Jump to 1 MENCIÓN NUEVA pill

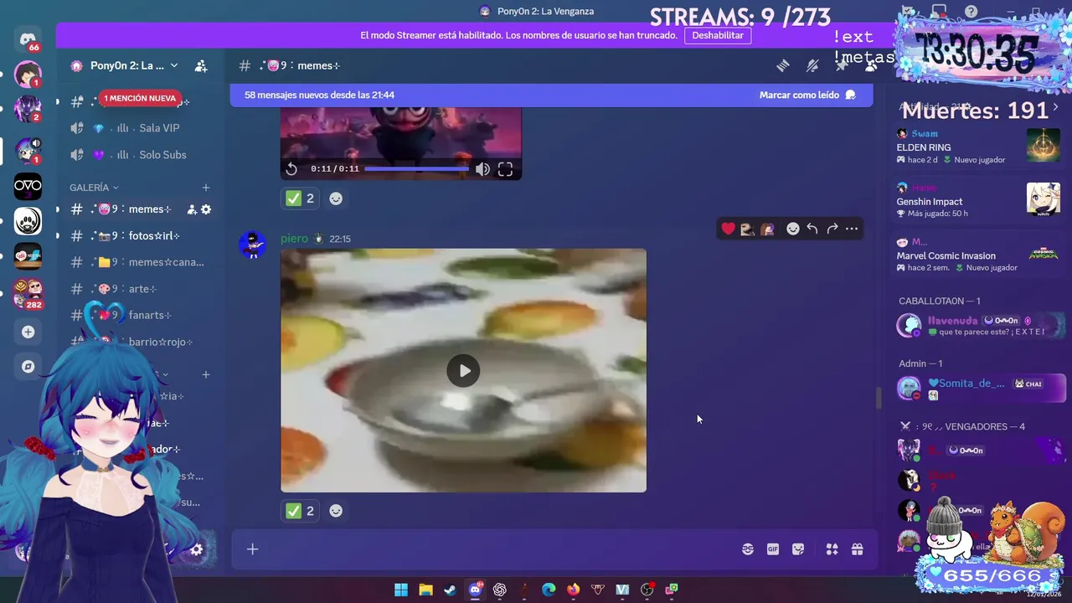click(x=140, y=99)
